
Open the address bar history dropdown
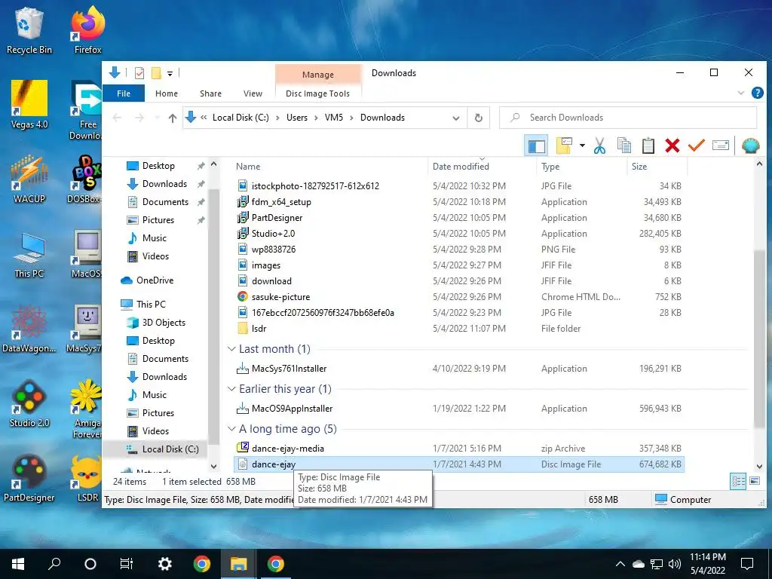point(456,118)
